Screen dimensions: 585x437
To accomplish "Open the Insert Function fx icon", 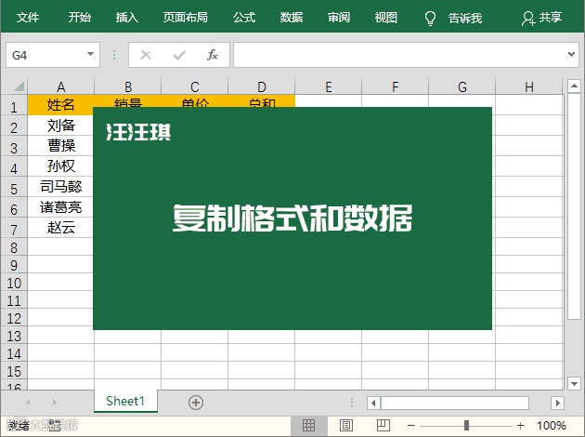I will pyautogui.click(x=213, y=55).
